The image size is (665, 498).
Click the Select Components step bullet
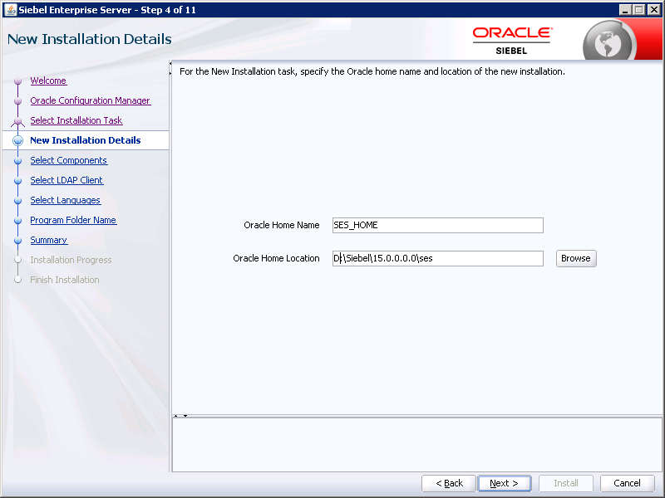pos(17,161)
